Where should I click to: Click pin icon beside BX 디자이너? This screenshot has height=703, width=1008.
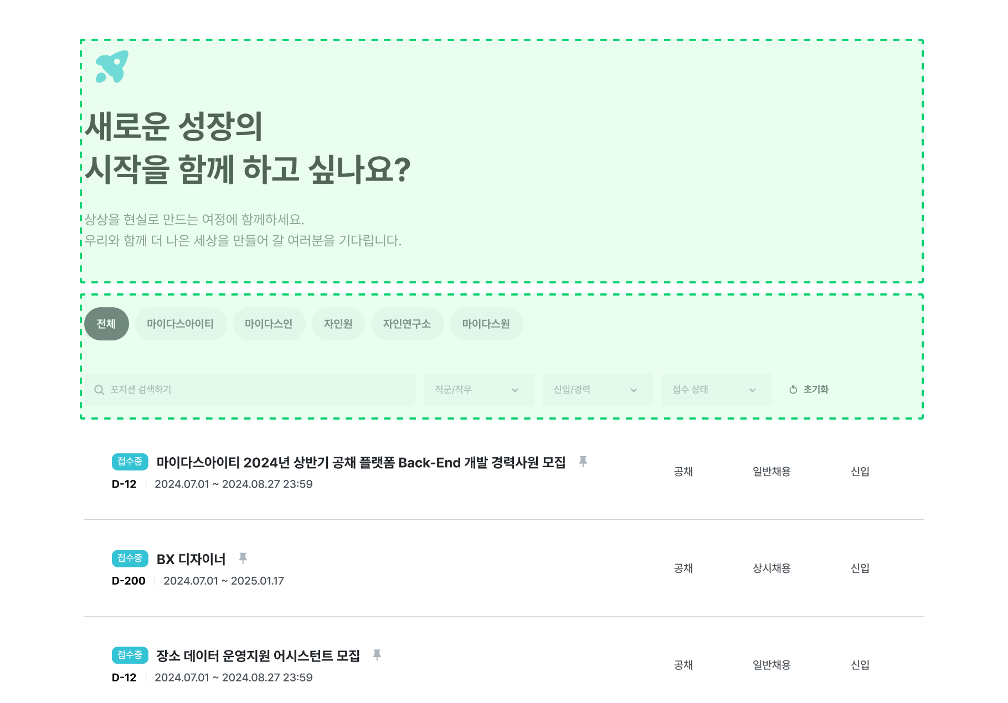coord(243,558)
